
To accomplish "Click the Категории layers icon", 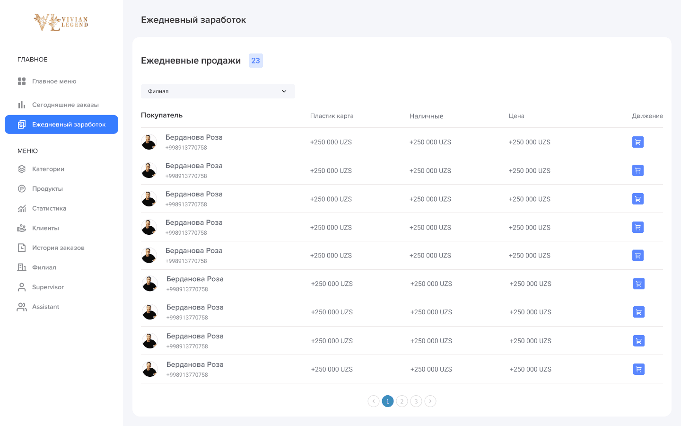I will click(22, 169).
